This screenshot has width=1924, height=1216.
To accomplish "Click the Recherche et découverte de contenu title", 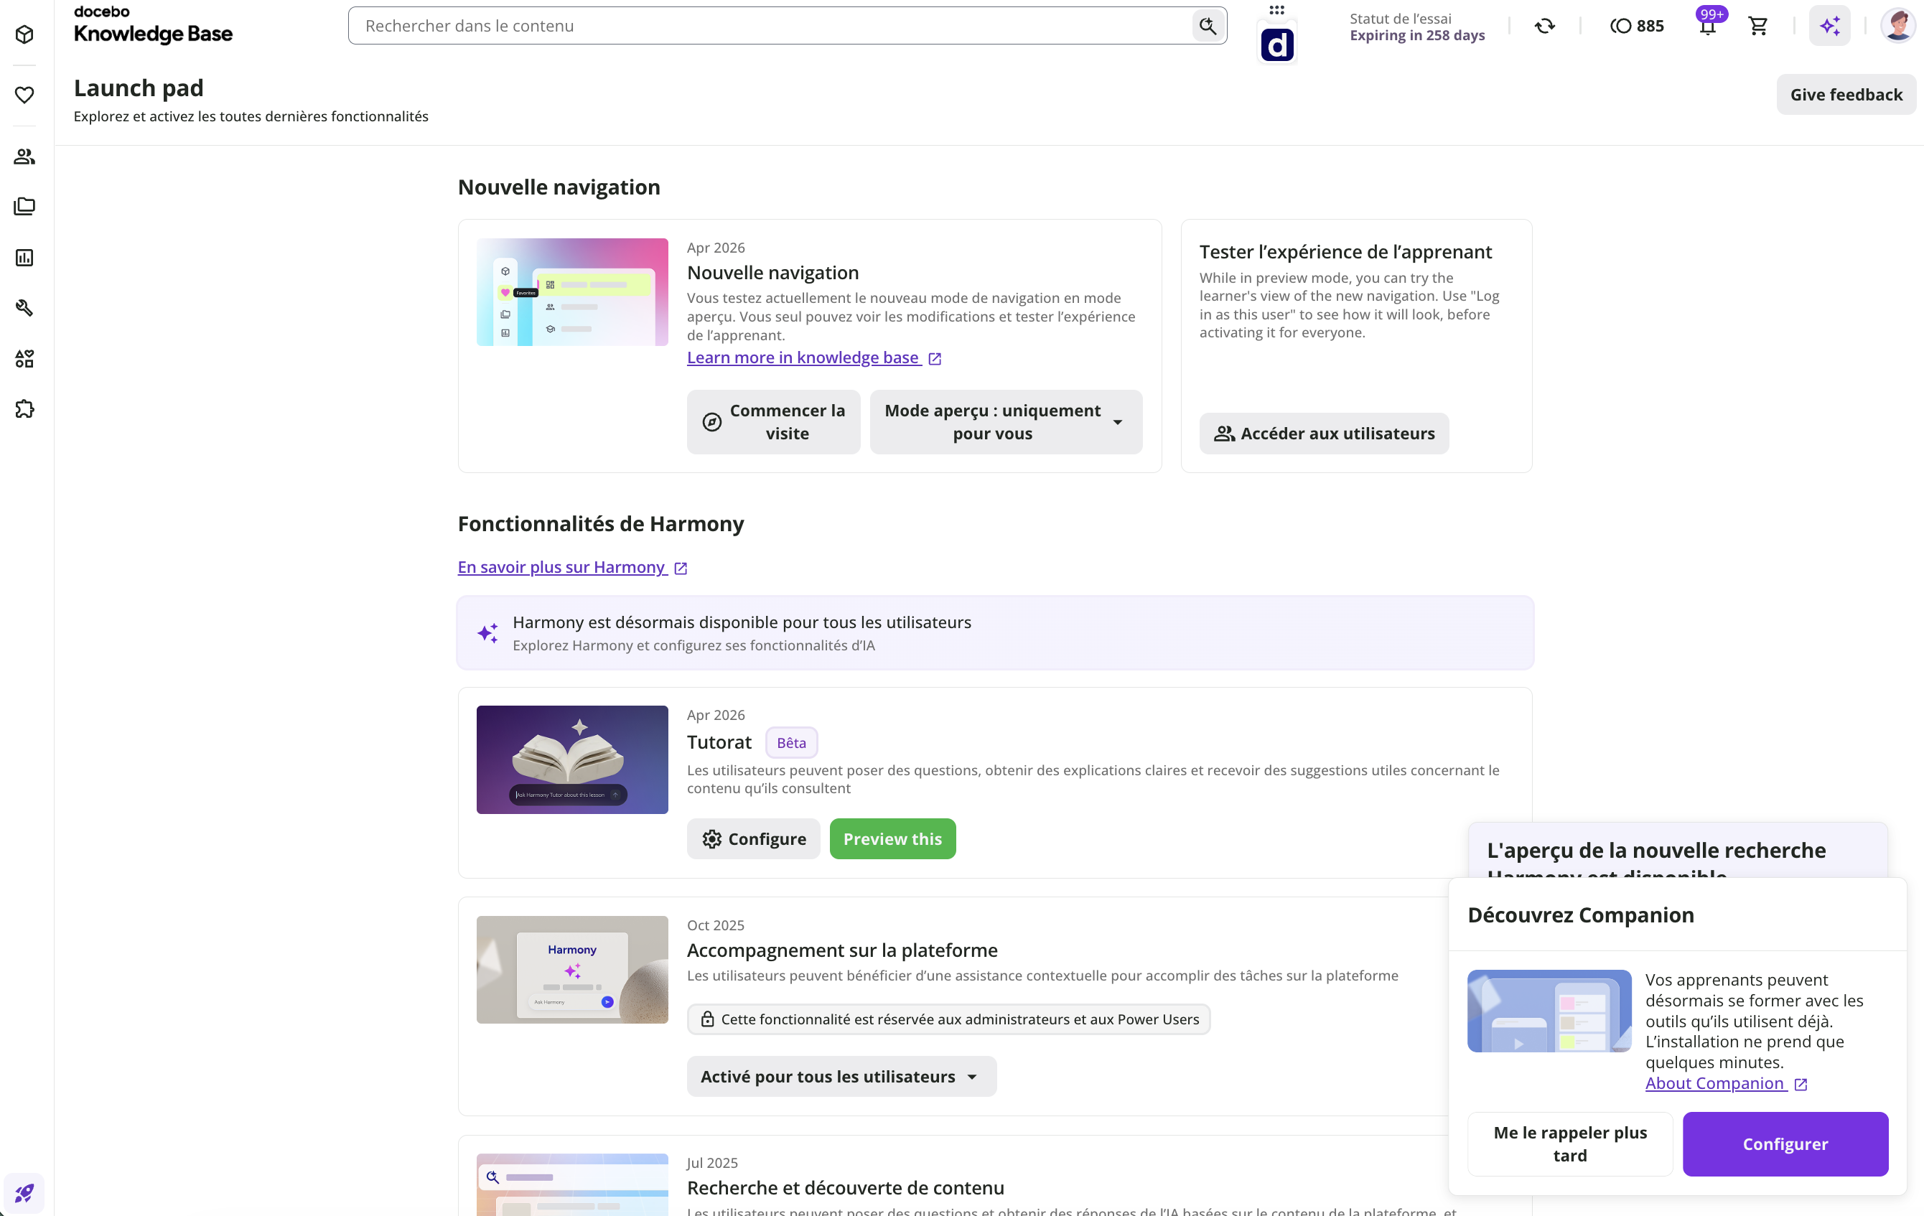I will click(846, 1187).
